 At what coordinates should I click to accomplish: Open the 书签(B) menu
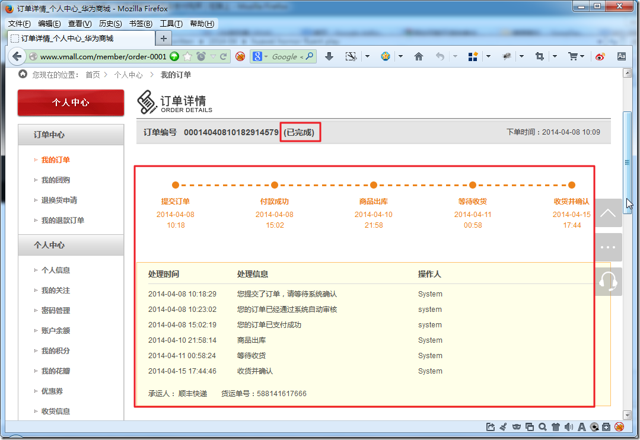141,24
